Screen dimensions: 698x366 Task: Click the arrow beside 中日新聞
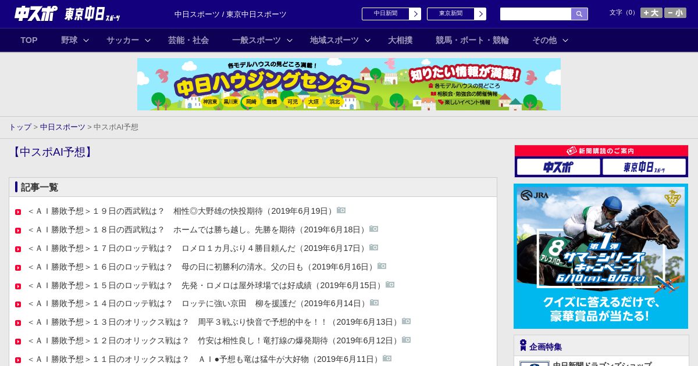(415, 14)
